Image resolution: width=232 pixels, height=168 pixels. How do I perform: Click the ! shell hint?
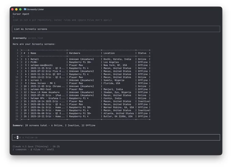49,150
